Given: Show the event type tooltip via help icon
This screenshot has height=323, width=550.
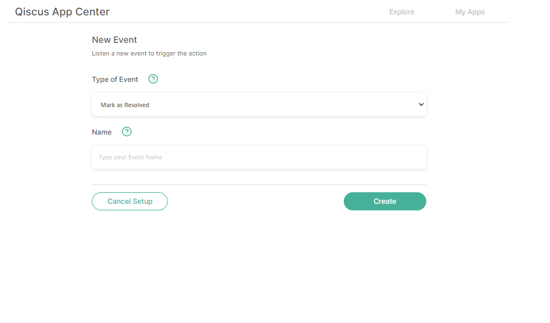Looking at the screenshot, I should (x=153, y=79).
